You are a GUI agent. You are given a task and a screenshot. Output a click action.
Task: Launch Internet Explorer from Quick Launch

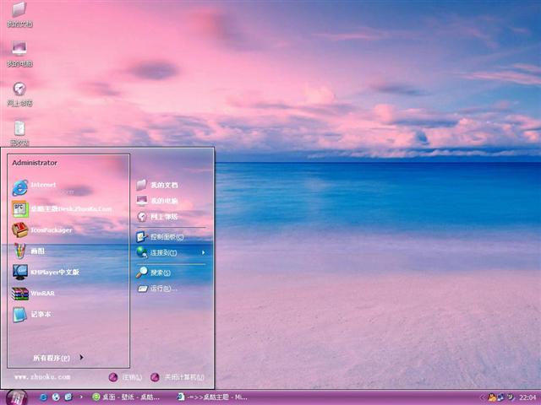pos(43,397)
